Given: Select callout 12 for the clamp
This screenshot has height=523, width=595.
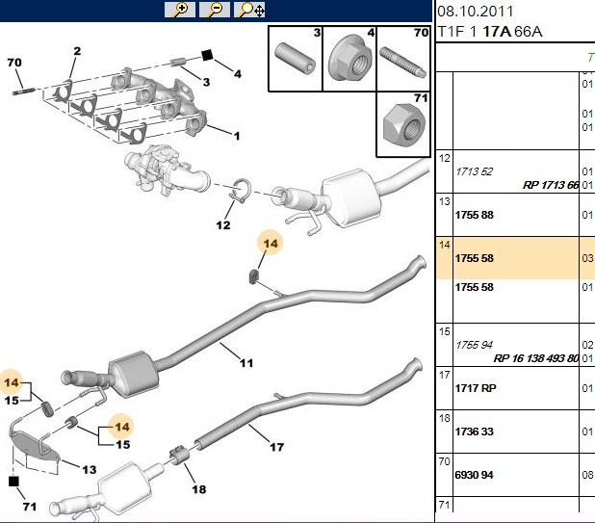Looking at the screenshot, I should click(223, 225).
